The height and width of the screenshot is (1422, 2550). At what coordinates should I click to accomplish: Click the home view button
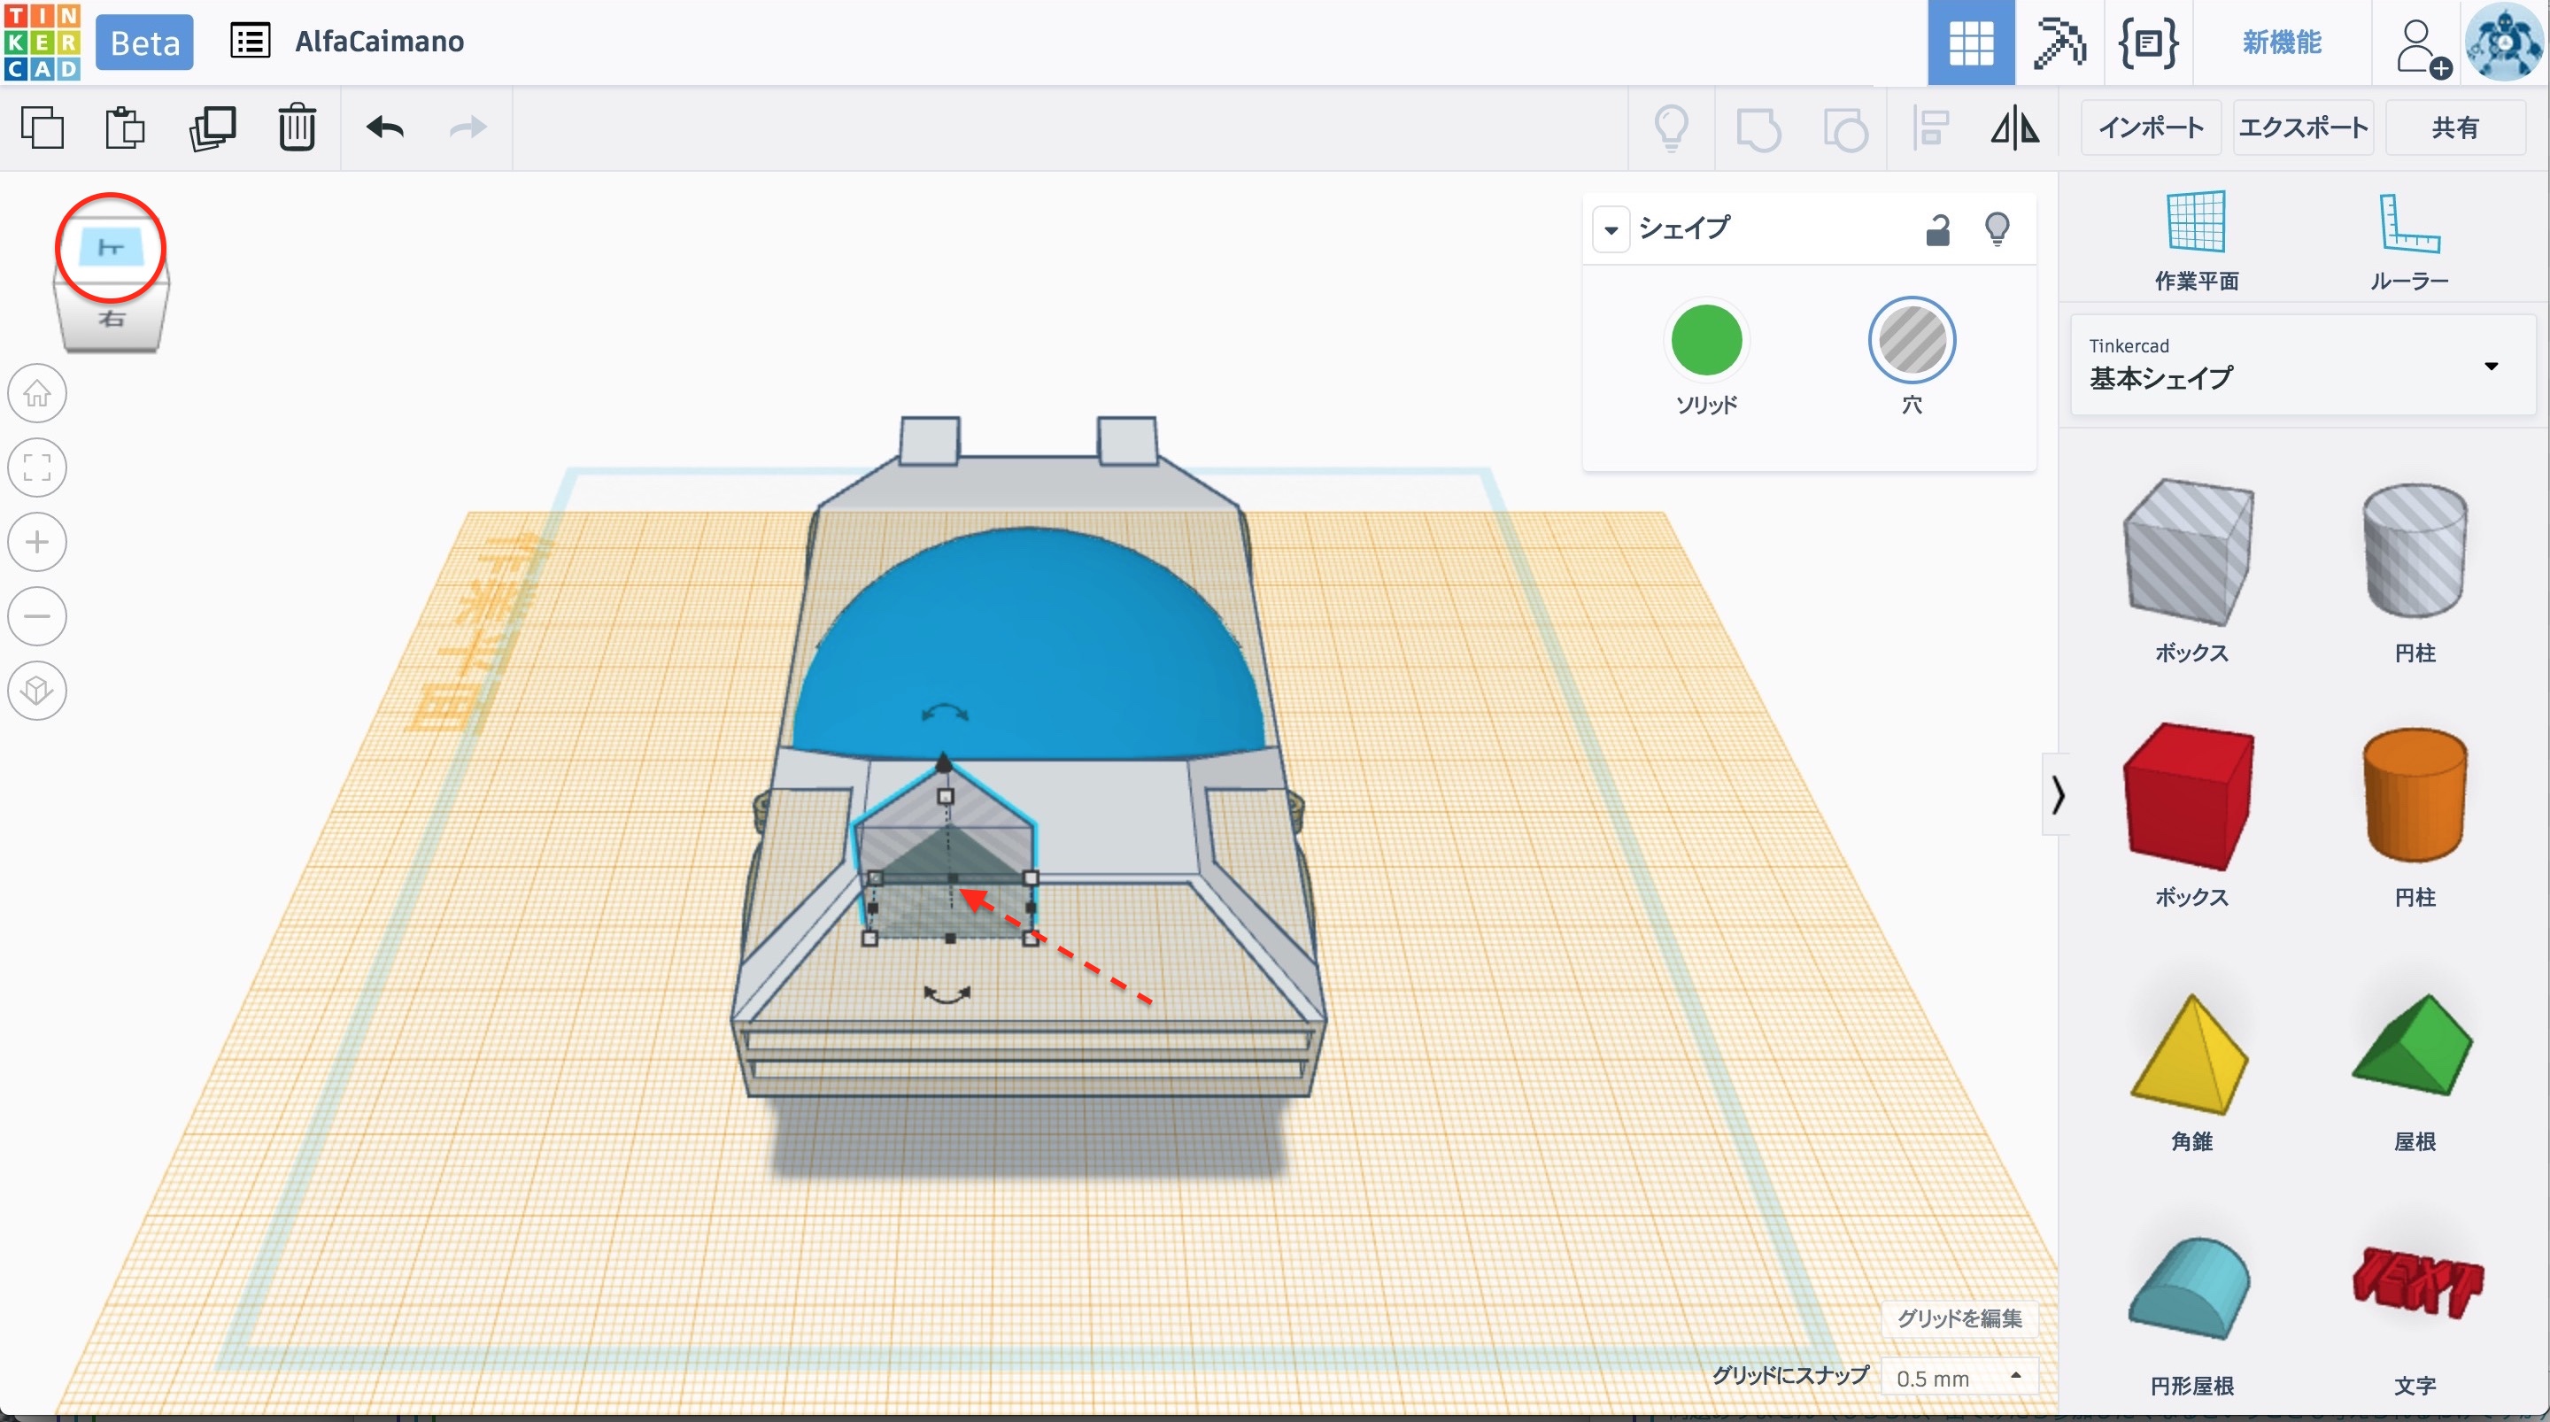37,393
